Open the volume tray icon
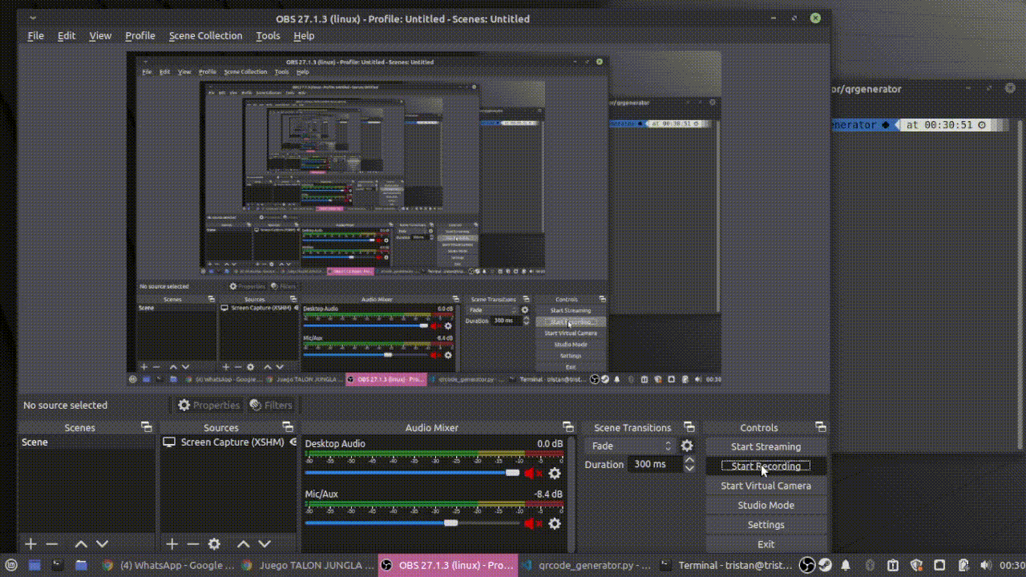The width and height of the screenshot is (1026, 577). point(985,565)
